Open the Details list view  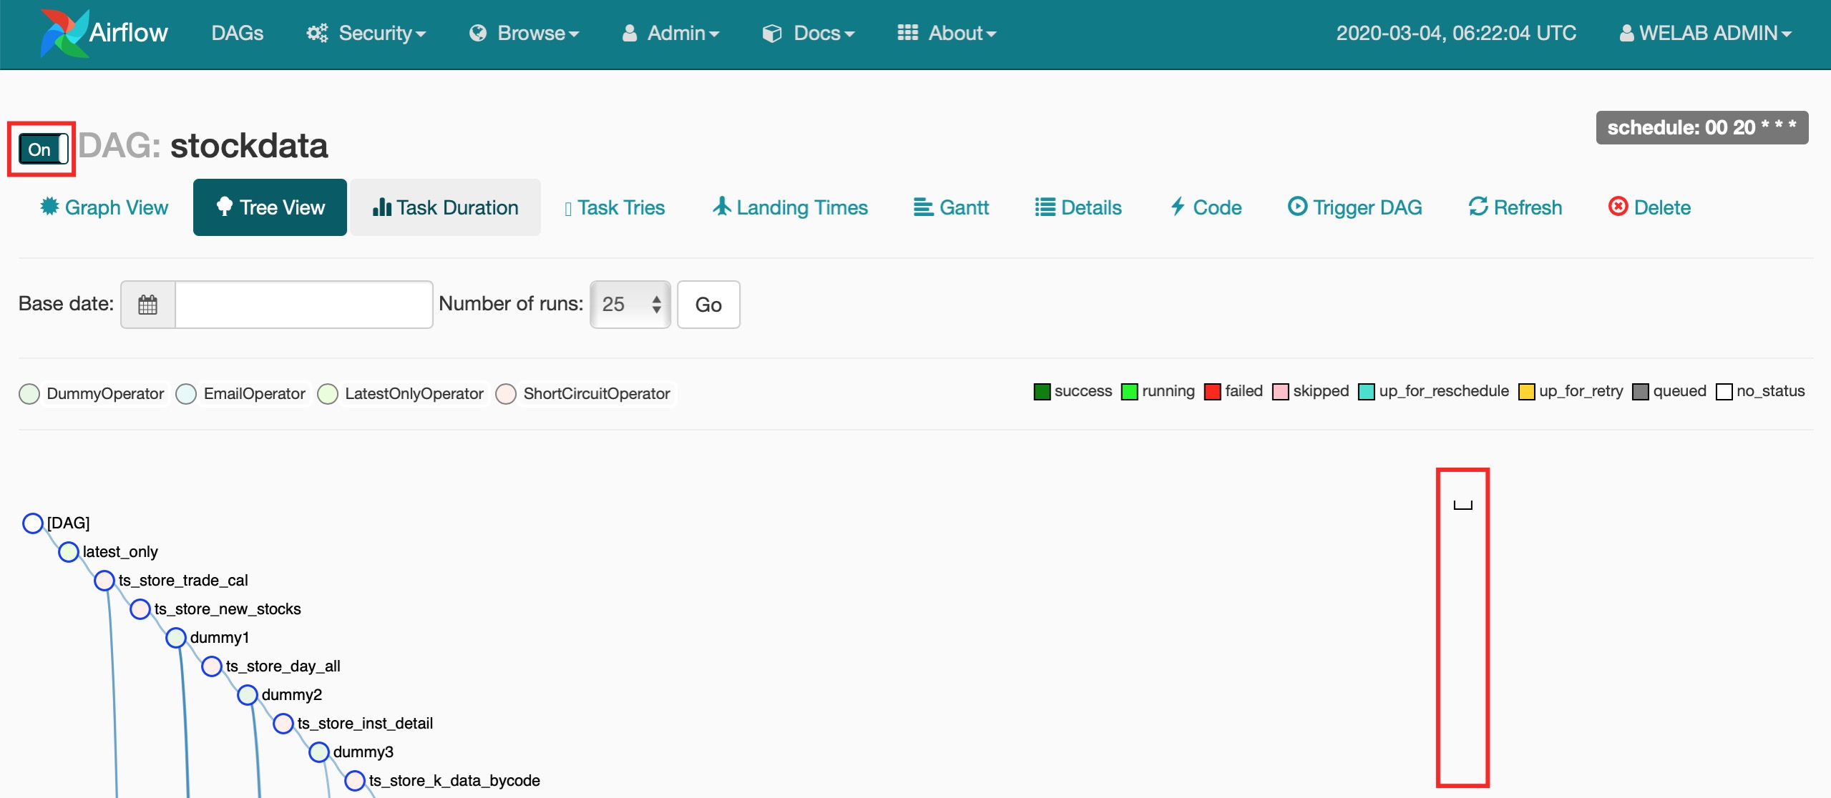(x=1078, y=207)
